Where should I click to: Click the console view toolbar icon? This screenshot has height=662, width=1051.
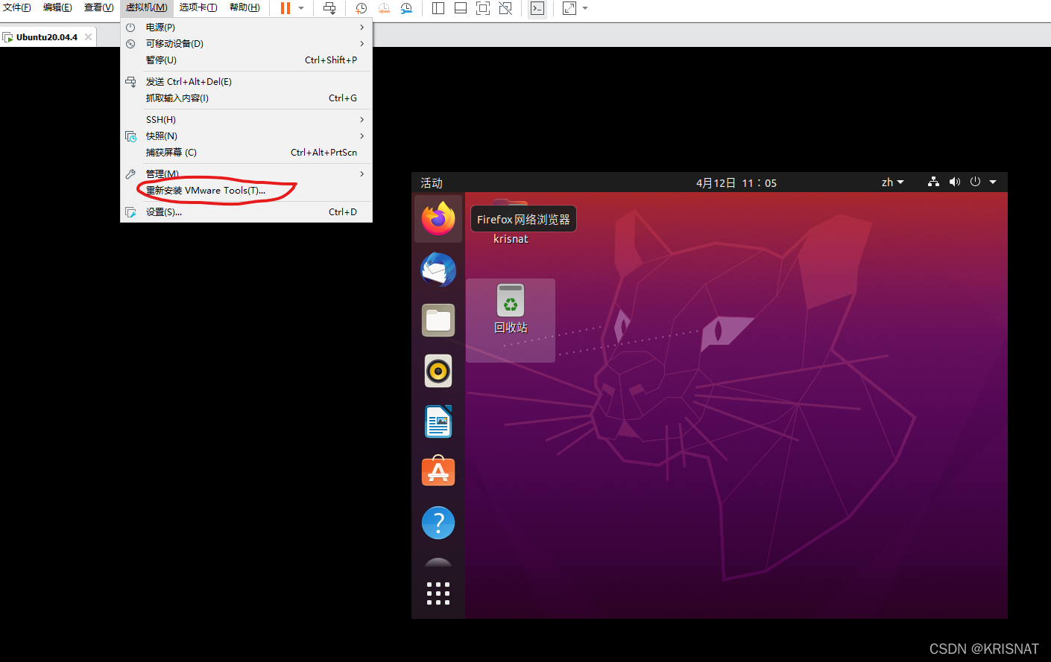pyautogui.click(x=537, y=8)
